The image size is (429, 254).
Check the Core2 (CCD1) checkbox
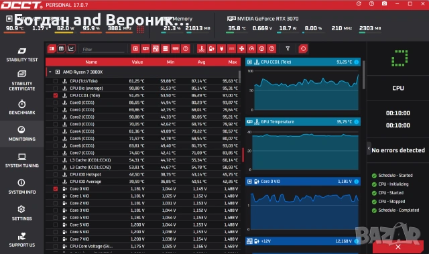56,117
